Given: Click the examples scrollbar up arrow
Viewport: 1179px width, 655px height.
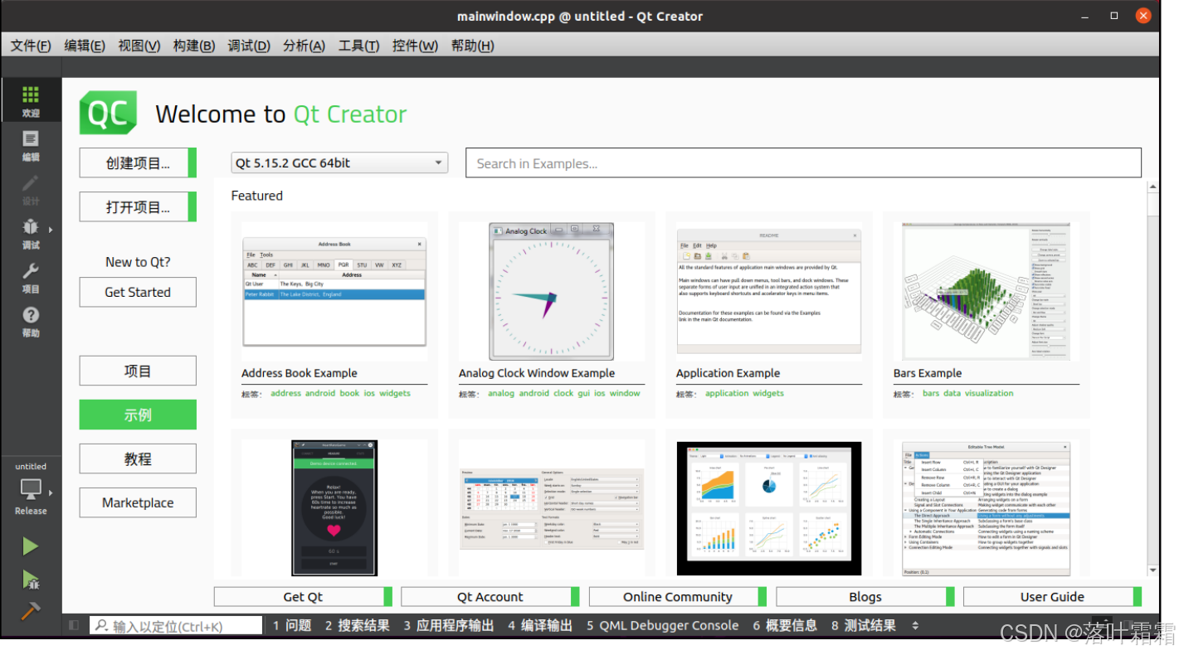Looking at the screenshot, I should 1152,187.
